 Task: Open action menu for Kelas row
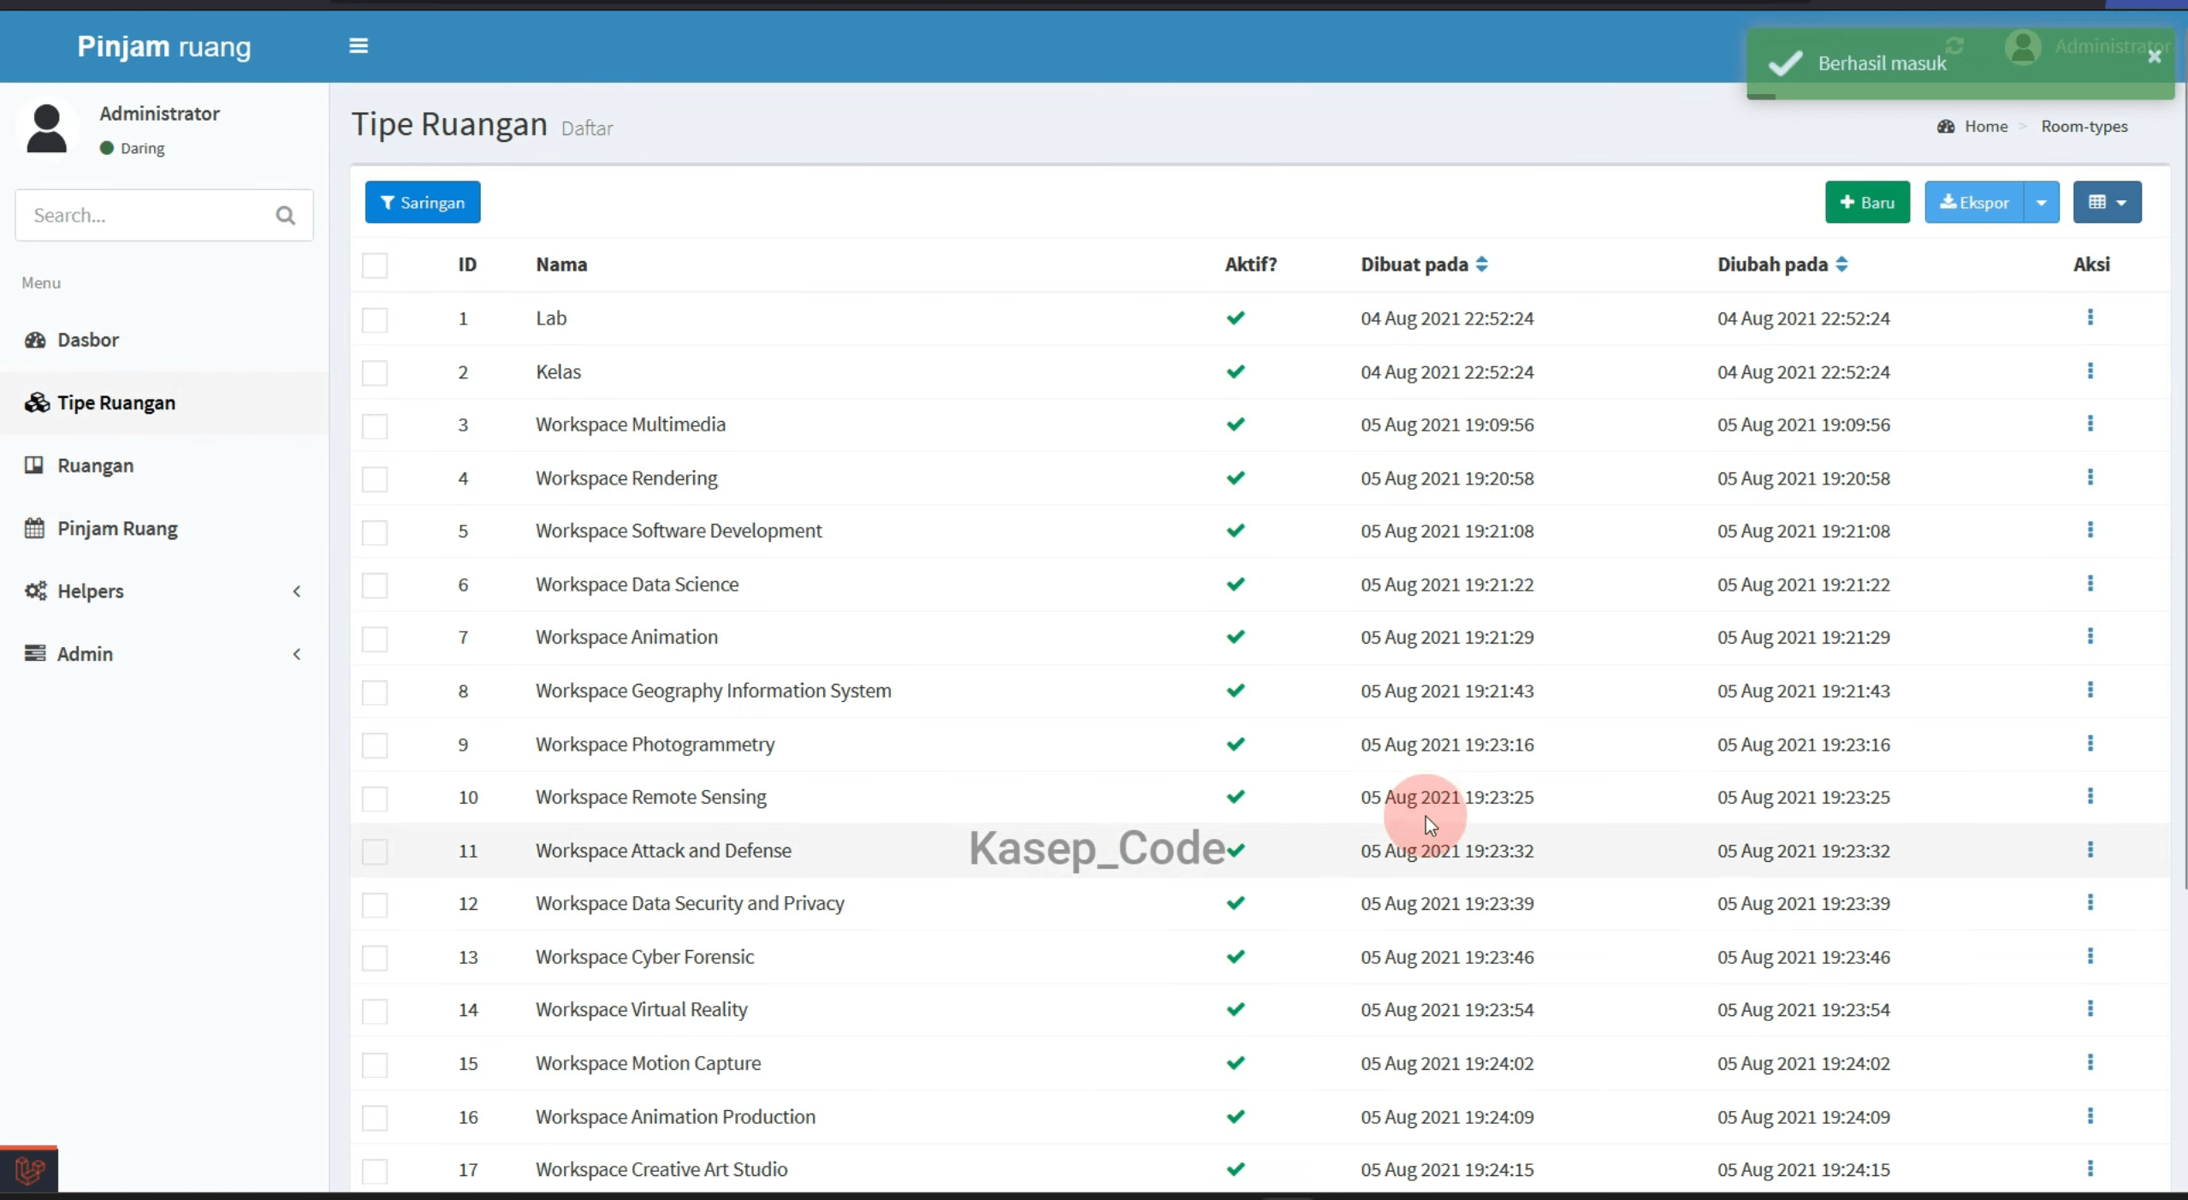tap(2090, 371)
